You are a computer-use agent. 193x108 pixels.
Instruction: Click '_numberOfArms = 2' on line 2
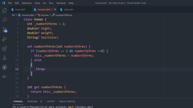tap(49, 24)
